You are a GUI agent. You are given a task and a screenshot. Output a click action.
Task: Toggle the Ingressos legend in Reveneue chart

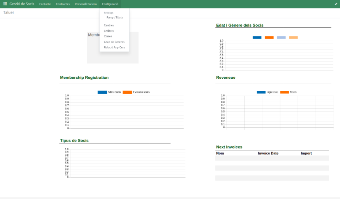[x=267, y=92]
